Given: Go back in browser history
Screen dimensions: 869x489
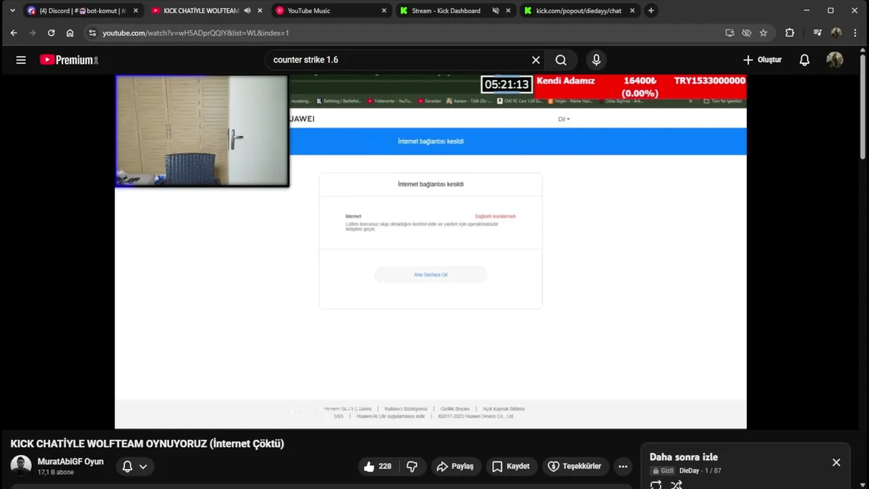Looking at the screenshot, I should (14, 33).
